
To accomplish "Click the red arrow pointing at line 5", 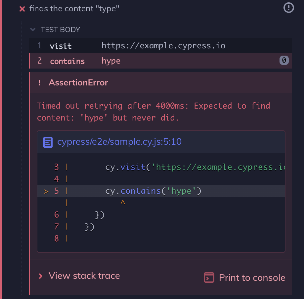I will (46, 191).
